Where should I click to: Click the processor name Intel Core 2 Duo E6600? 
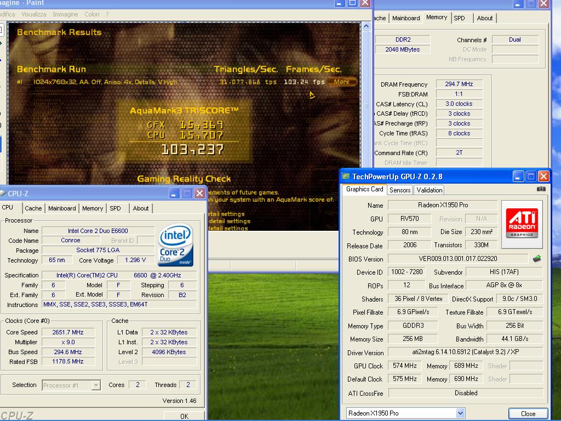pos(98,231)
